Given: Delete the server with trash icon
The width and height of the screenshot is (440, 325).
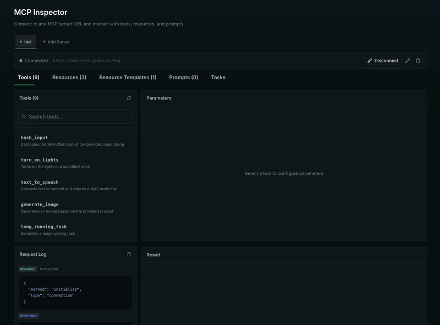Looking at the screenshot, I should [418, 60].
